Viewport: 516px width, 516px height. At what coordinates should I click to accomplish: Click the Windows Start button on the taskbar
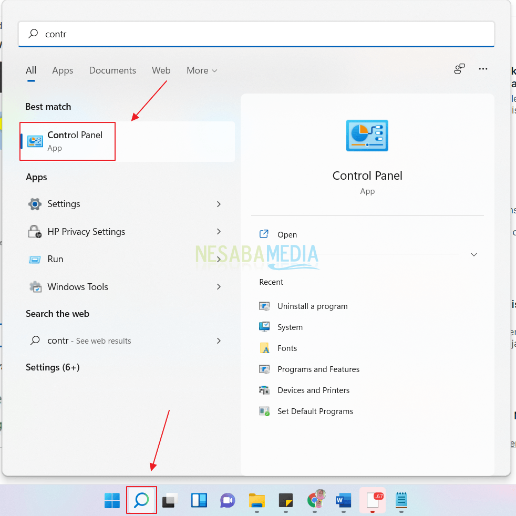[112, 501]
